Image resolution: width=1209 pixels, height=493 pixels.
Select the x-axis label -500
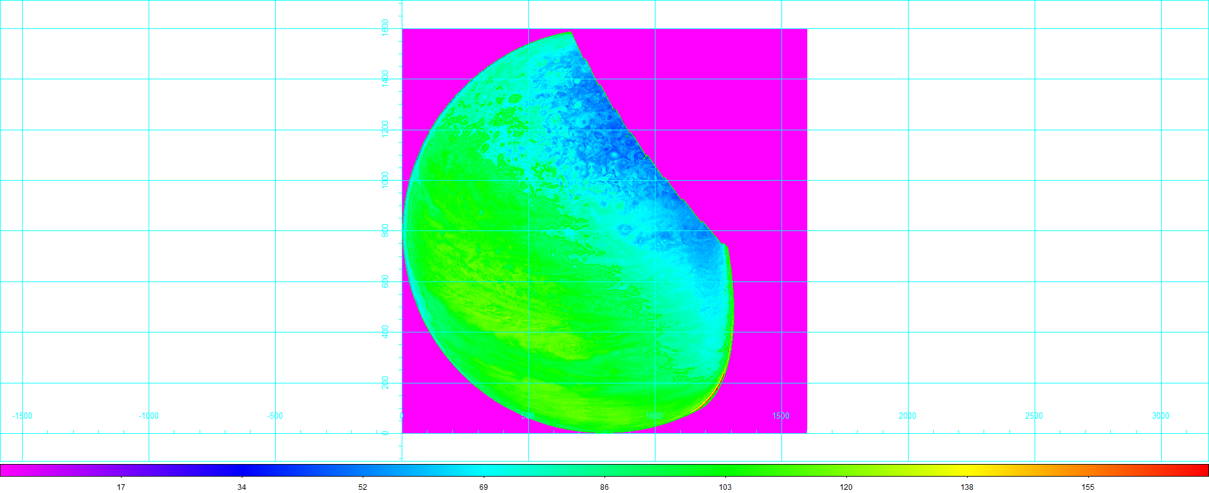275,416
